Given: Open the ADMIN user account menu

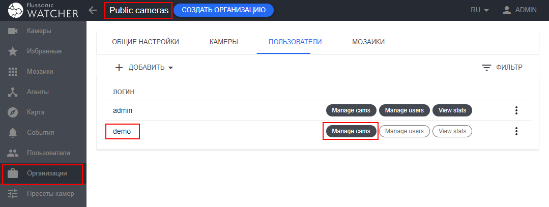Looking at the screenshot, I should coord(519,10).
